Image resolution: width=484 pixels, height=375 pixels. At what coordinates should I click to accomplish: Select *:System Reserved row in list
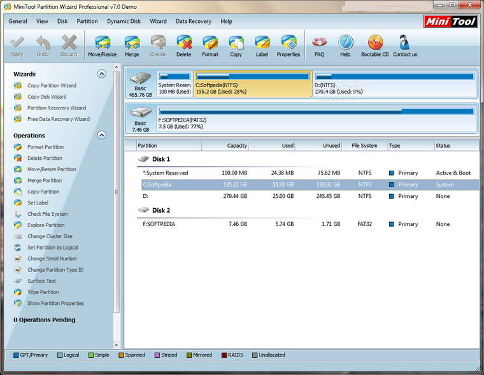[x=310, y=173]
